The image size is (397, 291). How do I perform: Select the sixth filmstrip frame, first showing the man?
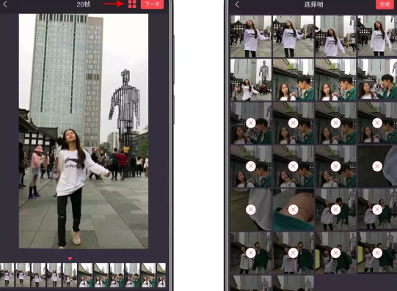coord(86,275)
